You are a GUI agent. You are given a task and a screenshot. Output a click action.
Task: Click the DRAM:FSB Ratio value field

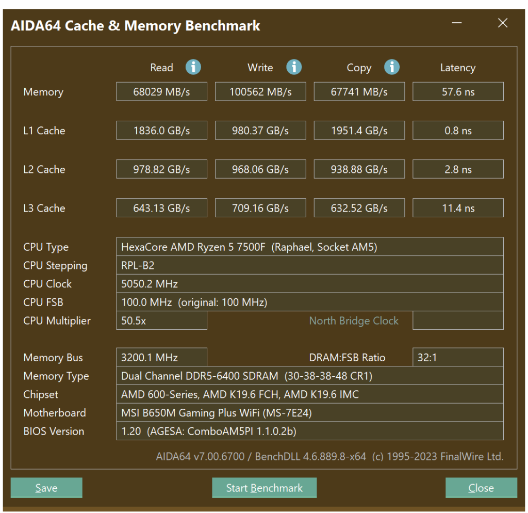[458, 358]
